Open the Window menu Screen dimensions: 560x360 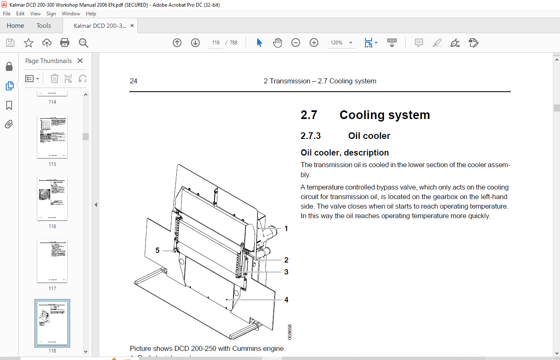click(x=71, y=14)
